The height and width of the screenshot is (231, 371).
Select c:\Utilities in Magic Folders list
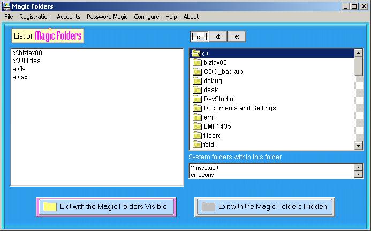[x=26, y=61]
